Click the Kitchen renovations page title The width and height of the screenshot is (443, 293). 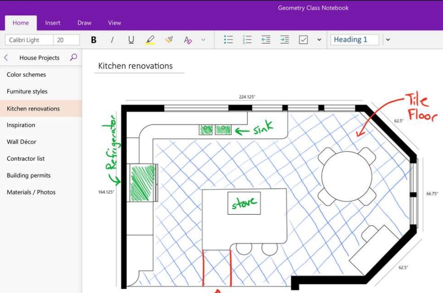(x=135, y=66)
